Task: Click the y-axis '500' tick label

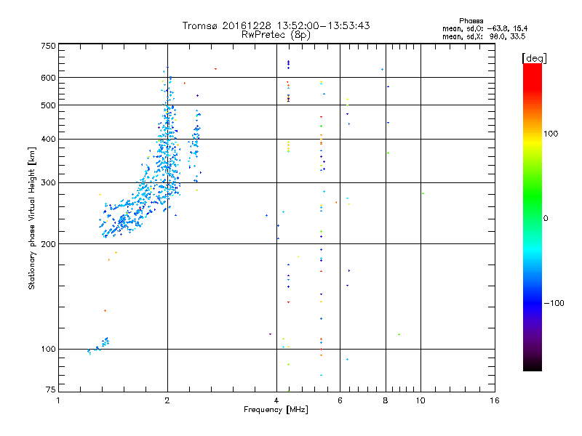Action: click(x=48, y=105)
